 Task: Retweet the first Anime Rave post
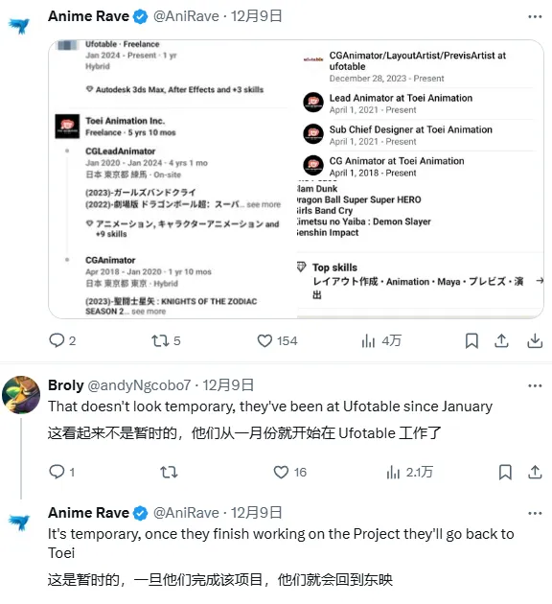(x=166, y=341)
